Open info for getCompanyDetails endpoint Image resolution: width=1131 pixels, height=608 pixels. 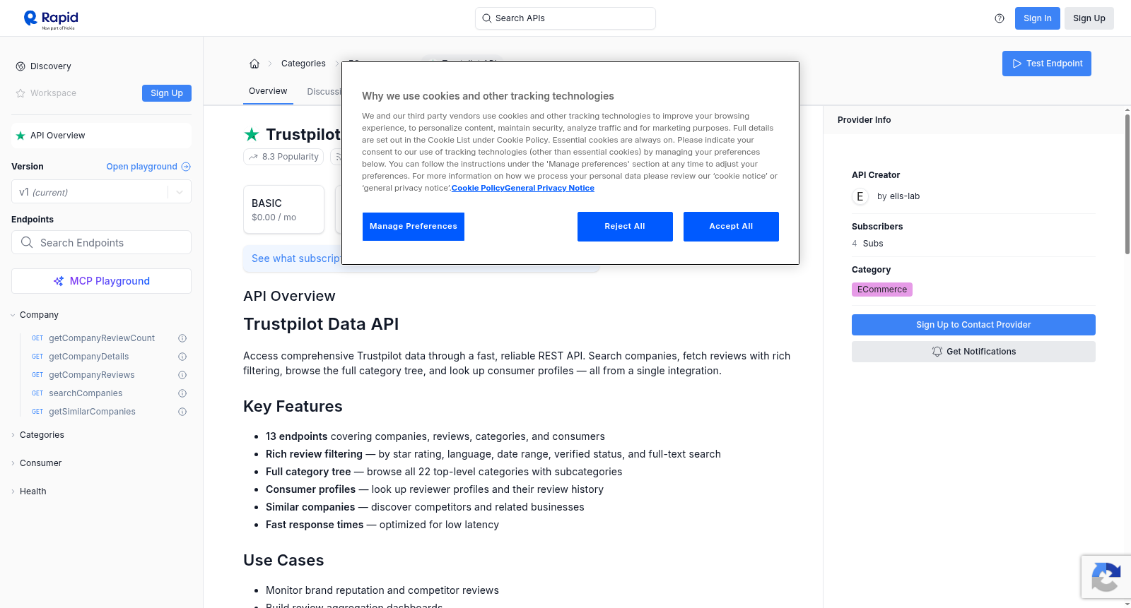(x=182, y=357)
